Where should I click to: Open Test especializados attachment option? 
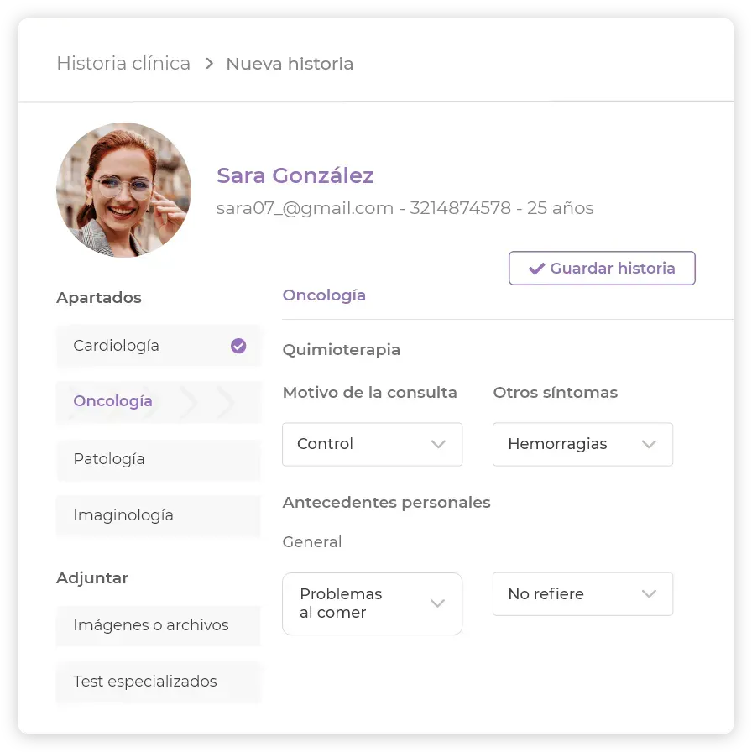[159, 681]
